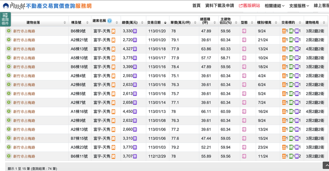Open 相關連結 dropdown menu
Screen dimensions: 329x171
click(x=275, y=5)
